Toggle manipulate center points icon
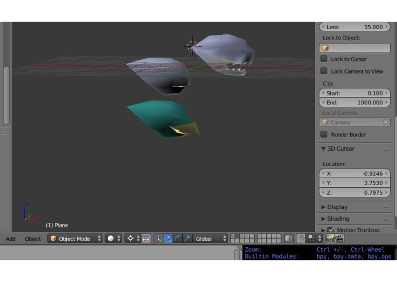This screenshot has height=282, width=397. pyautogui.click(x=146, y=239)
